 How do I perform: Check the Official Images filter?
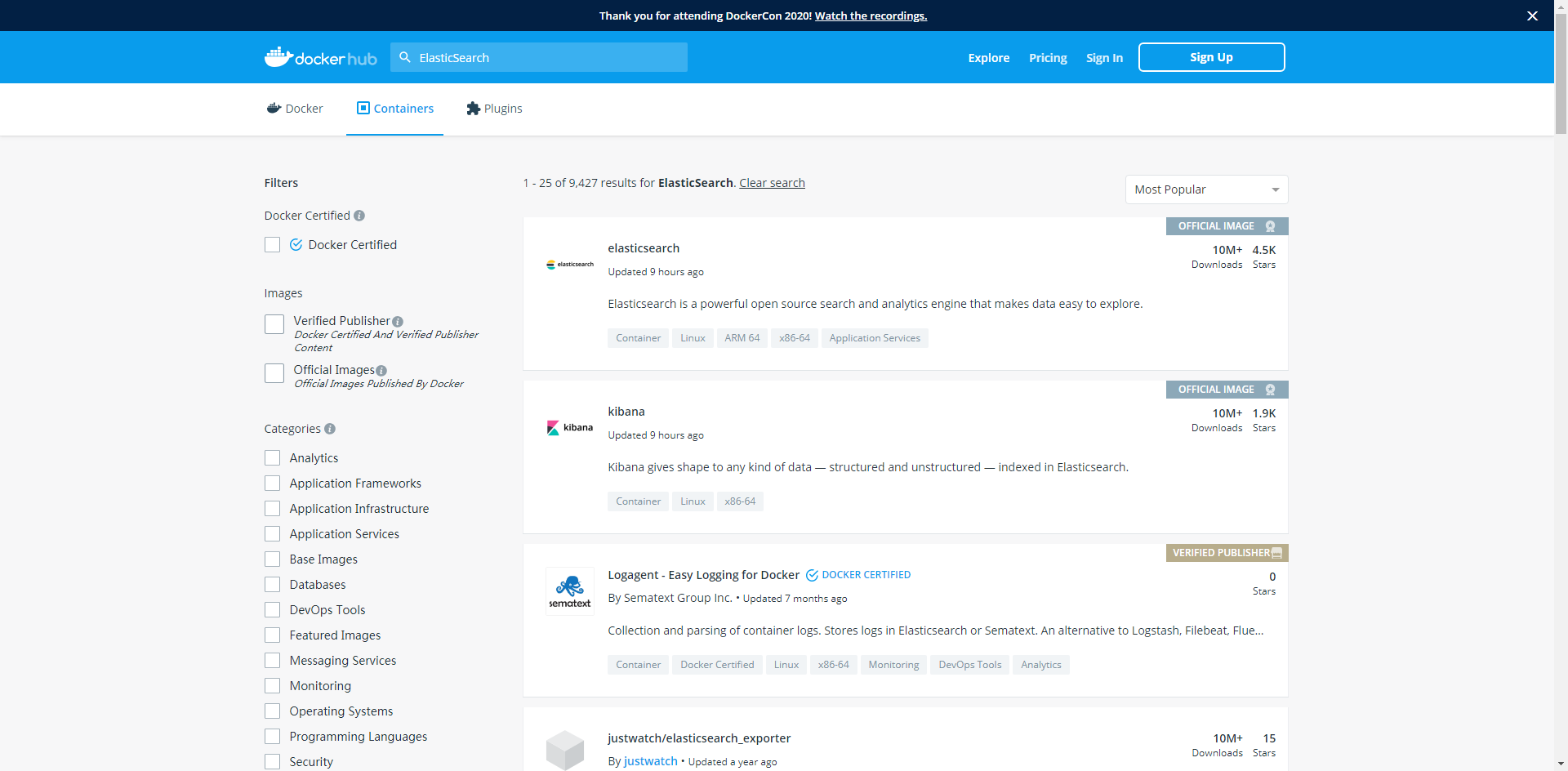pyautogui.click(x=274, y=373)
